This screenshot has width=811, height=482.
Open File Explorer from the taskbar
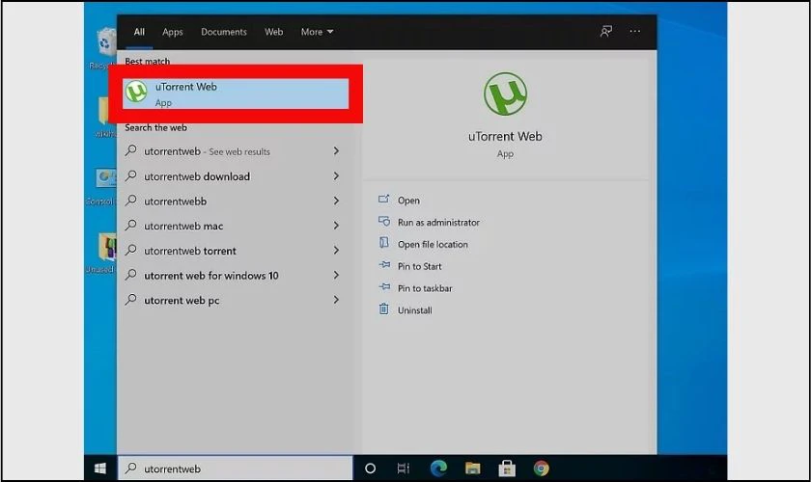472,469
